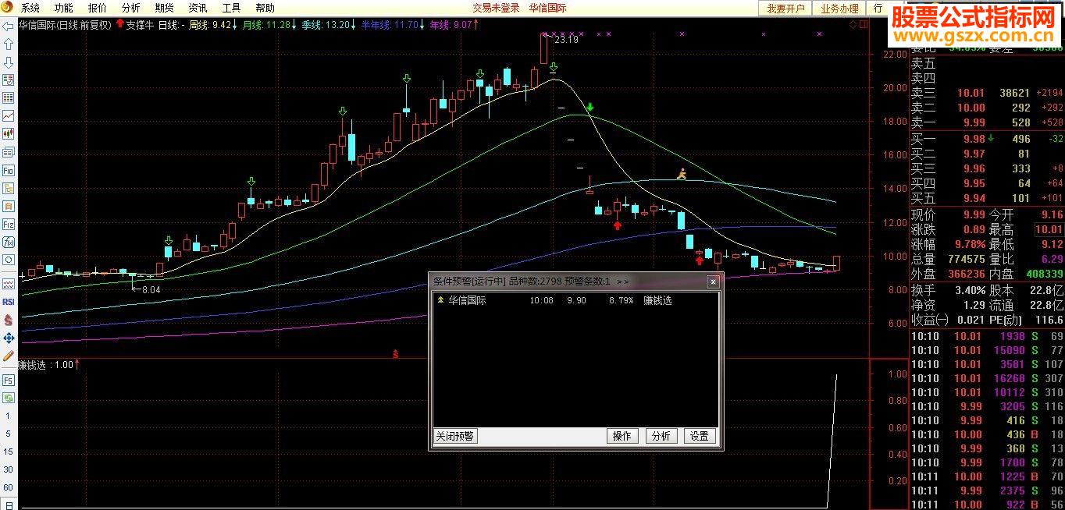Viewport: 1065px width, 510px height.
Task: Close the 条件预警 dialog
Action: coord(712,282)
